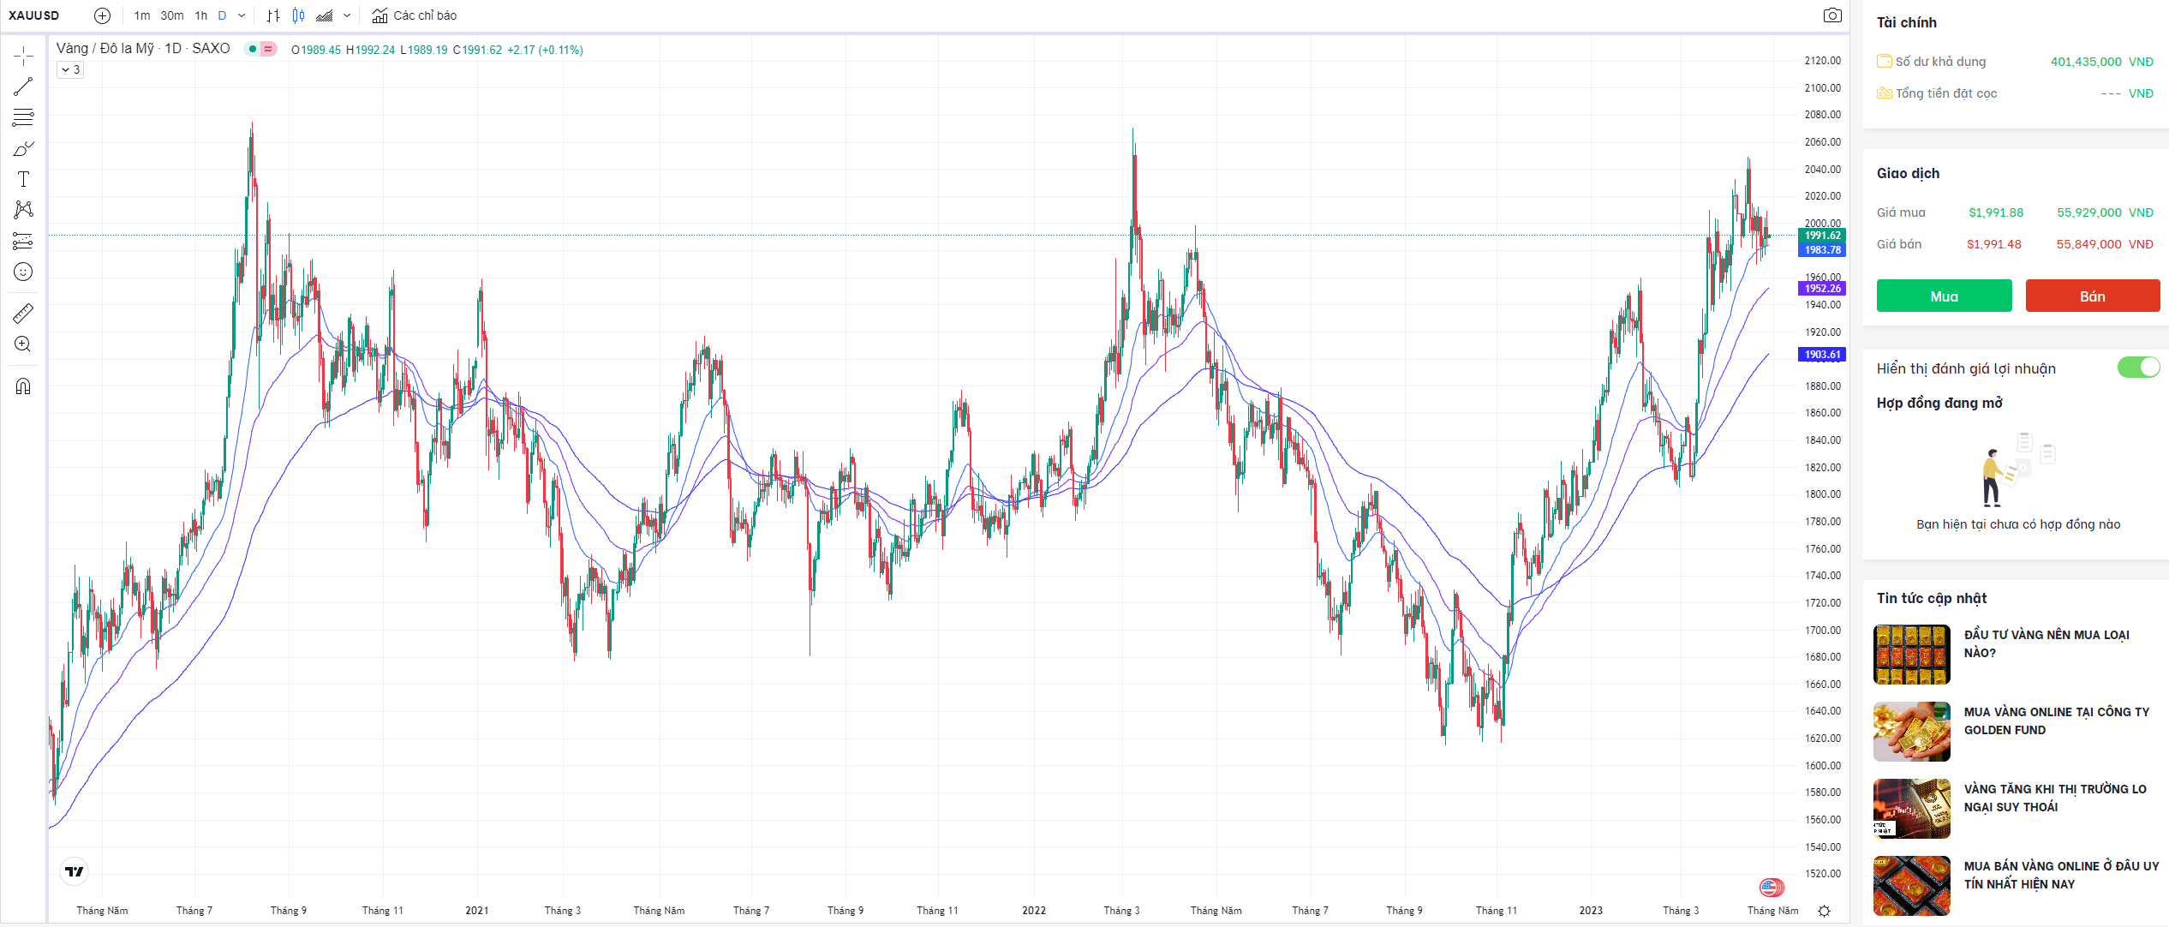Switch chart to bars style
This screenshot has width=2169, height=927.
[273, 15]
